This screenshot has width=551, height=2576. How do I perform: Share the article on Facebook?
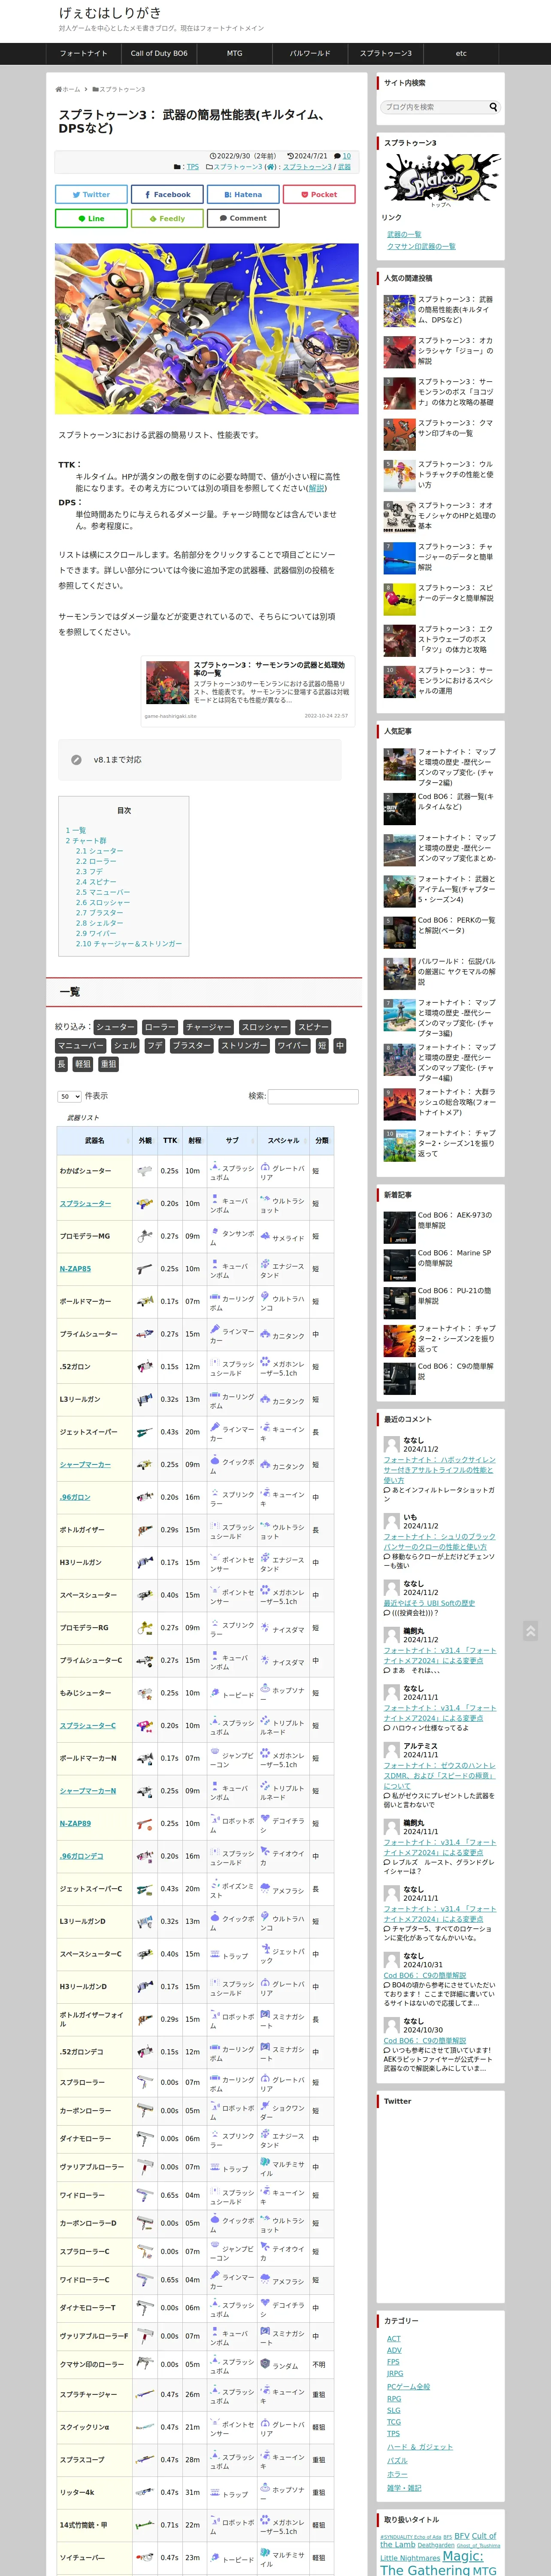click(167, 194)
